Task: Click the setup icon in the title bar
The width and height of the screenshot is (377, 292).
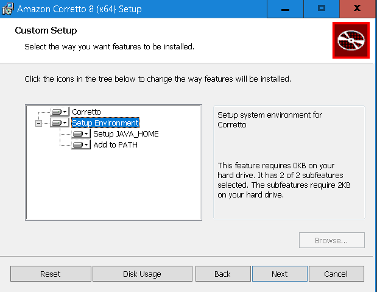Action: [8, 9]
